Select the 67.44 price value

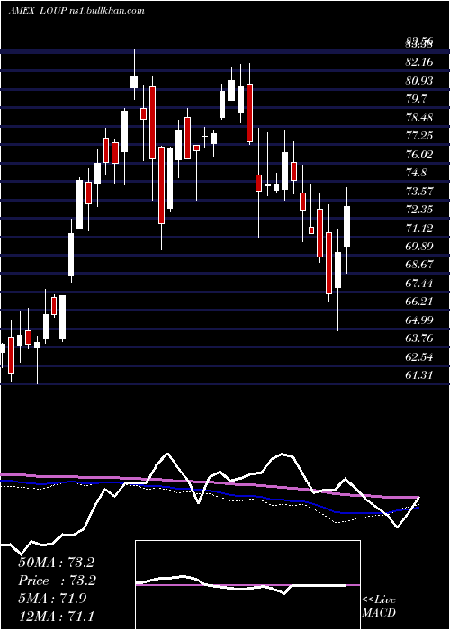click(x=420, y=283)
